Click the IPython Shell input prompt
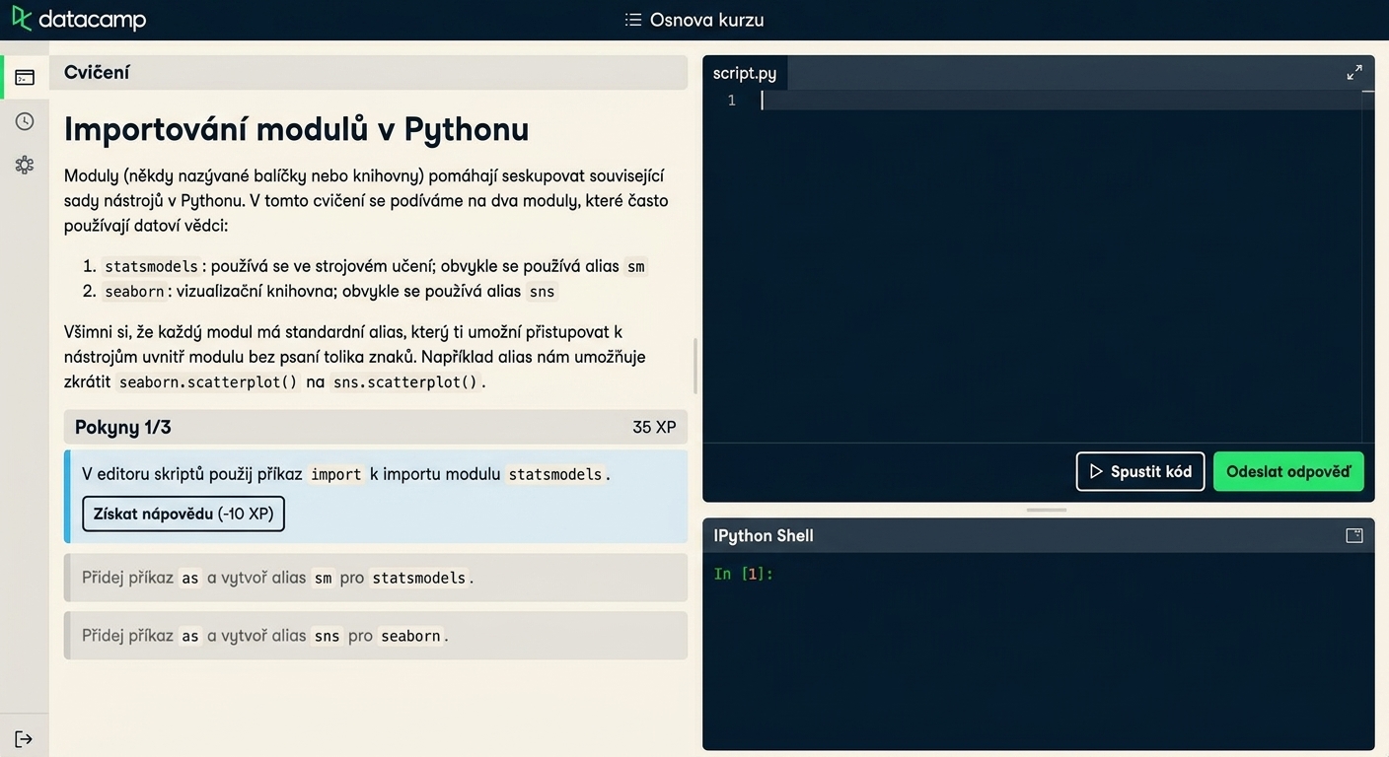Viewport: 1389px width, 757px height. point(745,574)
